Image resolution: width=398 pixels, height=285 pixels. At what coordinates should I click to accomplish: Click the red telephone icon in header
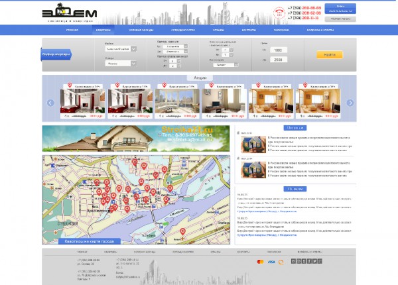(279, 13)
